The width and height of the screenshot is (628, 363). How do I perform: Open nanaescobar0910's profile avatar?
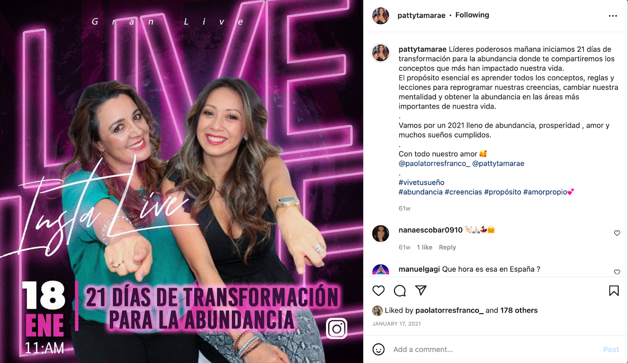[x=380, y=234]
